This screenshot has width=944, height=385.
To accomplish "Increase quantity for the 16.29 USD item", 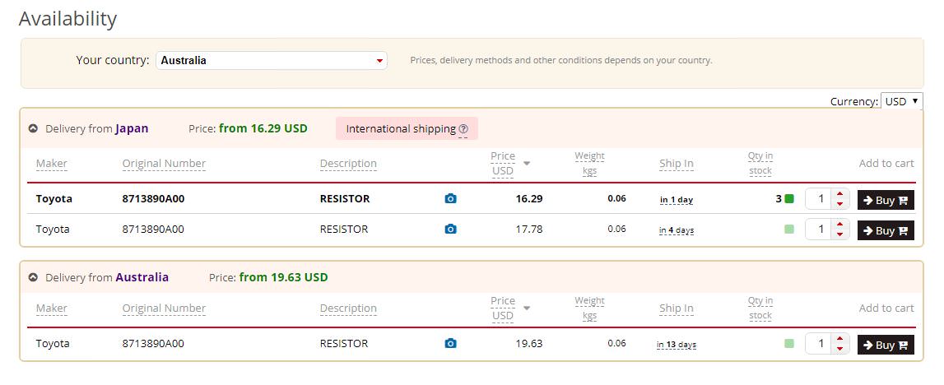I will coord(839,195).
